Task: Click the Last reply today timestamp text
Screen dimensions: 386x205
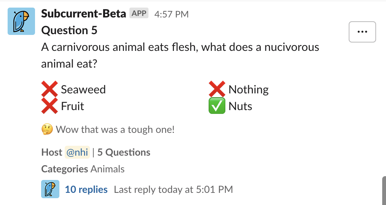Action: [x=173, y=189]
